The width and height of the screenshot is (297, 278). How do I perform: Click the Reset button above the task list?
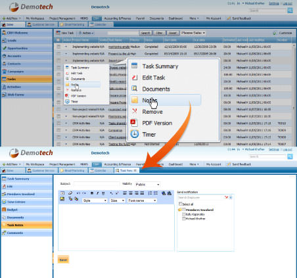pyautogui.click(x=173, y=33)
